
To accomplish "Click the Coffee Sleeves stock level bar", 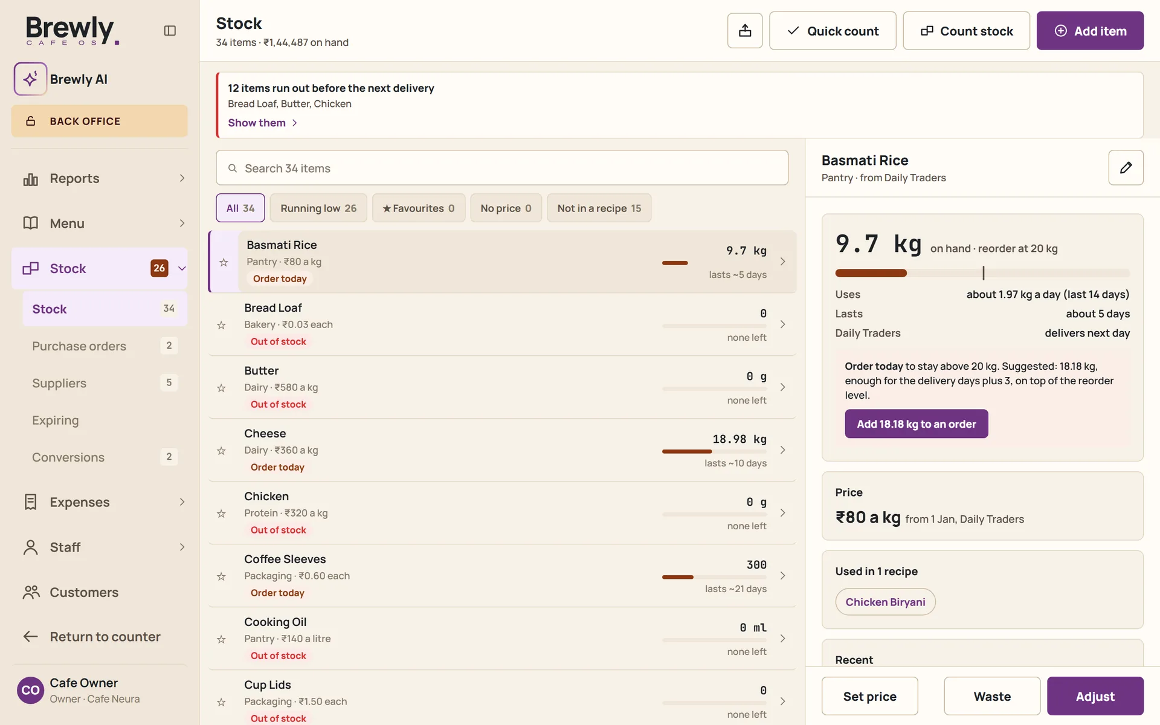I will [x=714, y=577].
